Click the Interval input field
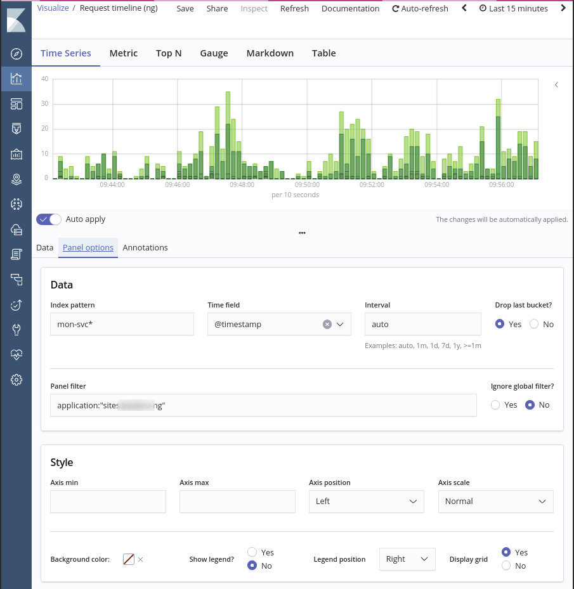Viewport: 574px width, 589px height. coord(422,324)
